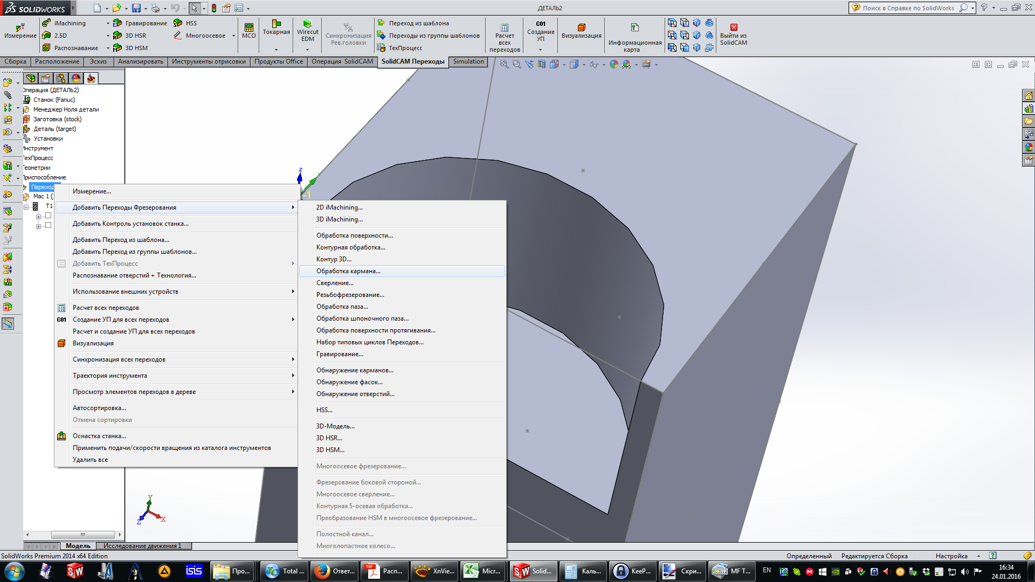
Task: Click the MCO ribbon icon
Action: coord(249,28)
